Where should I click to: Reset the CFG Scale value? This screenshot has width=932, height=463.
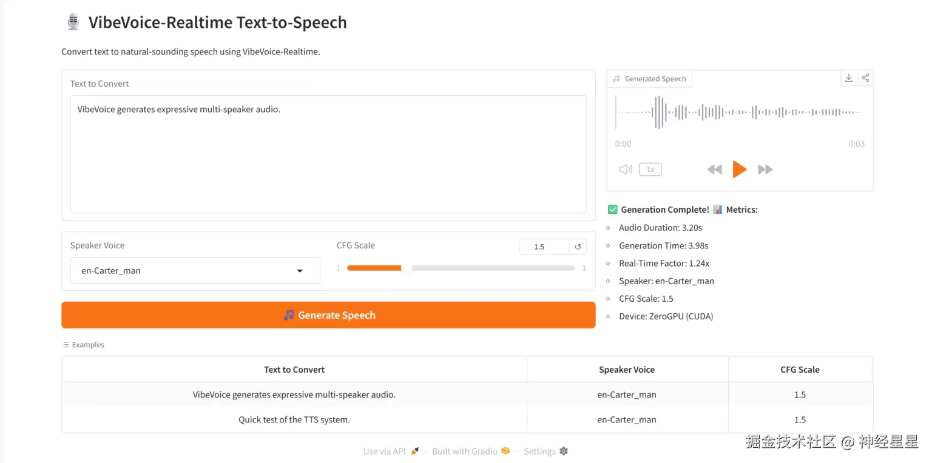click(x=578, y=247)
